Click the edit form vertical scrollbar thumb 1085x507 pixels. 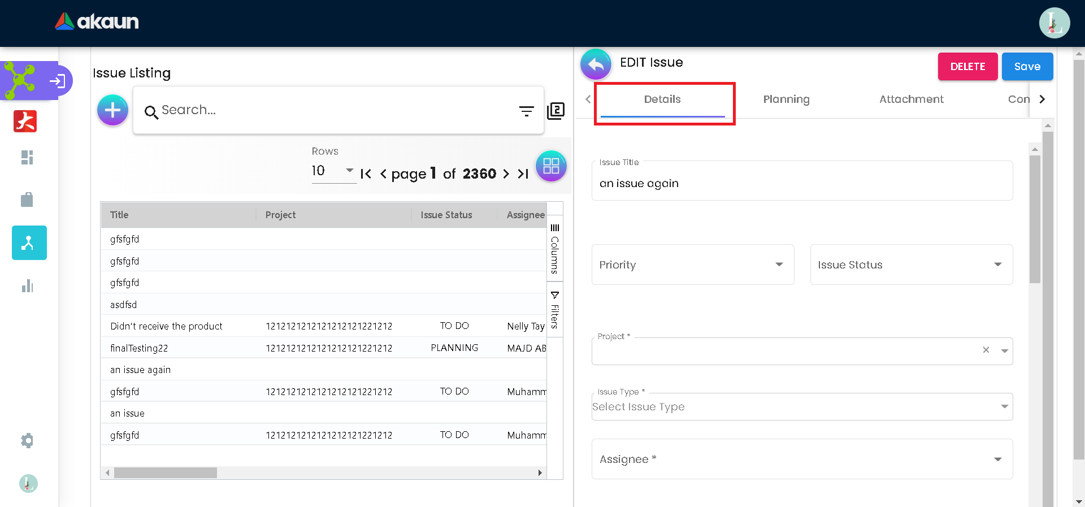(x=1035, y=219)
